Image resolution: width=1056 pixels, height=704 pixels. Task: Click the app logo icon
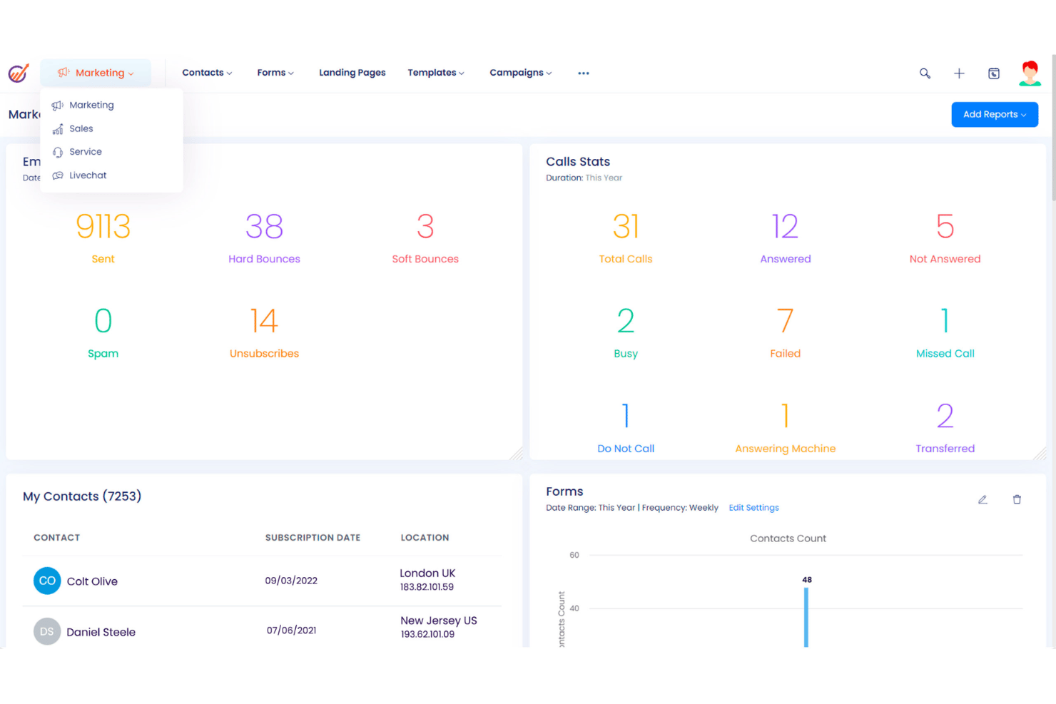click(x=19, y=73)
